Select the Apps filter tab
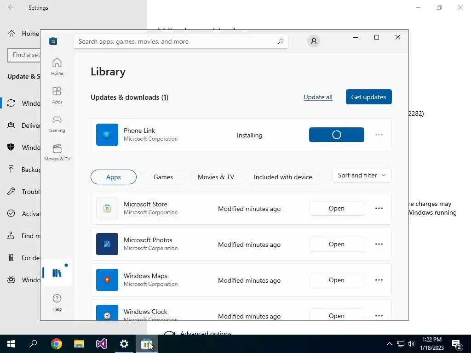 [x=114, y=177]
